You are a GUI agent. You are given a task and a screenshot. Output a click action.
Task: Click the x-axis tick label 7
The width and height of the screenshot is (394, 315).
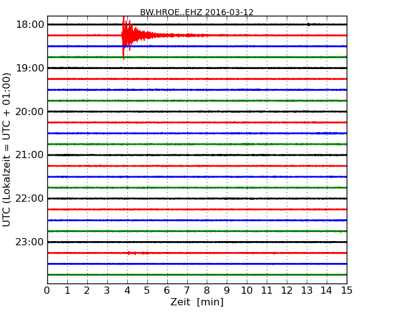pos(187,291)
